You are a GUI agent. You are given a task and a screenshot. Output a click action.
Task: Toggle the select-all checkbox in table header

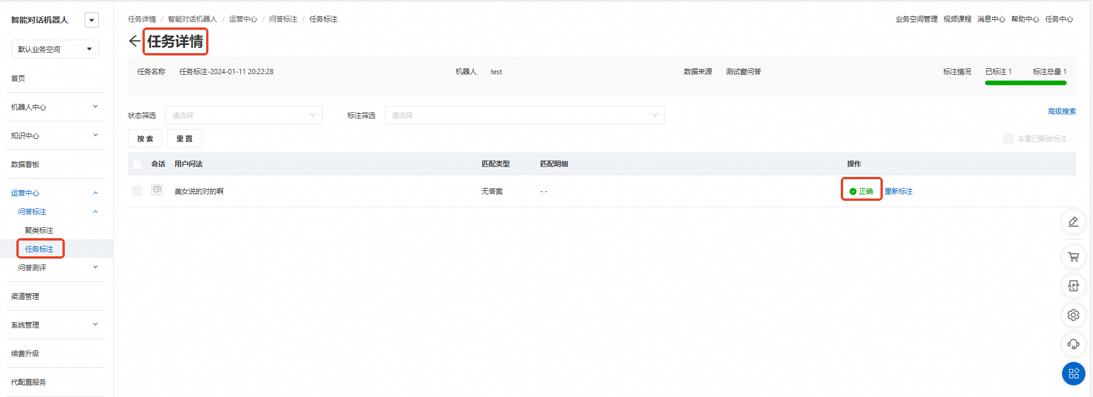click(x=137, y=164)
